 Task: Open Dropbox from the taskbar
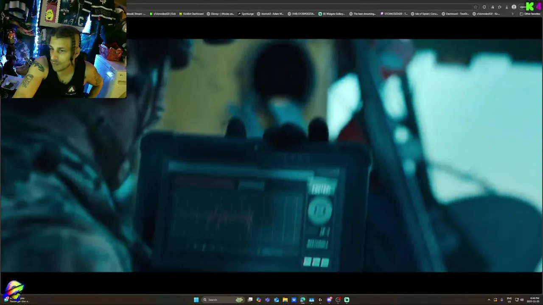tap(294, 299)
